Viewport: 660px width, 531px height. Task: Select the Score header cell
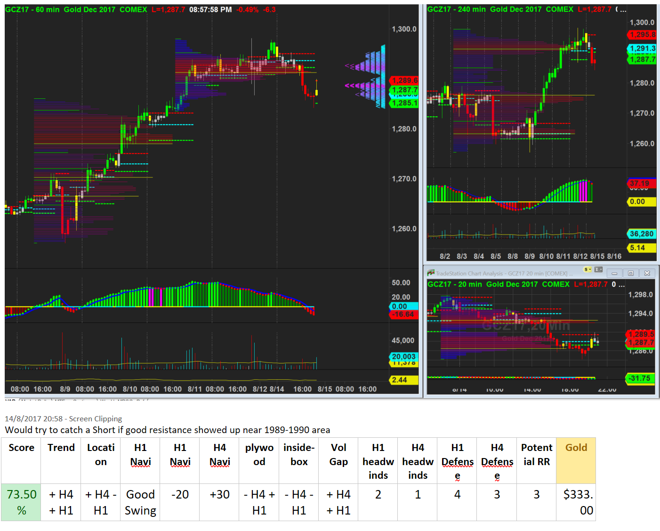pyautogui.click(x=21, y=461)
